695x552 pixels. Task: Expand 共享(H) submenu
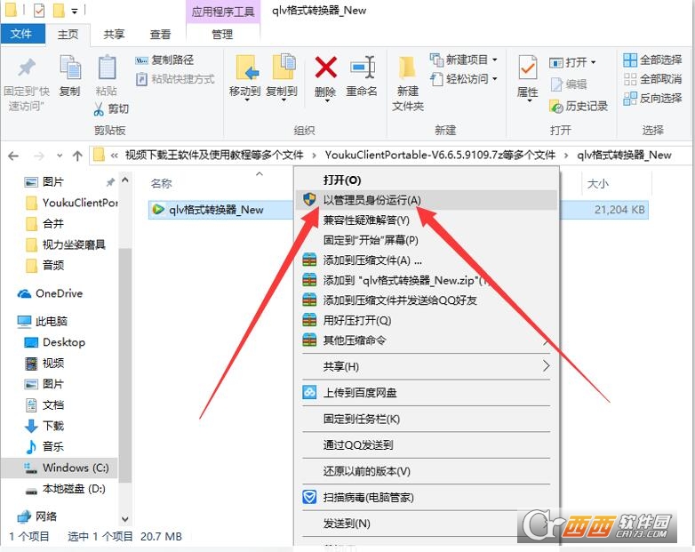[x=427, y=366]
